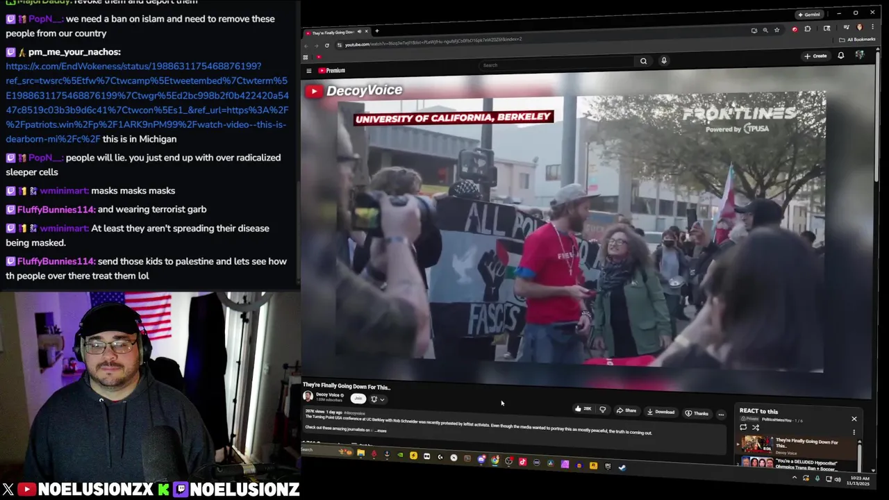The width and height of the screenshot is (889, 500).
Task: Click the YouTube search magnifier button
Action: coord(643,61)
